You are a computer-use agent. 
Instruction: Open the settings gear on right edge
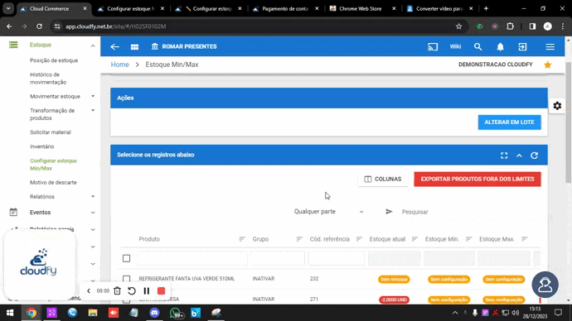click(x=557, y=106)
